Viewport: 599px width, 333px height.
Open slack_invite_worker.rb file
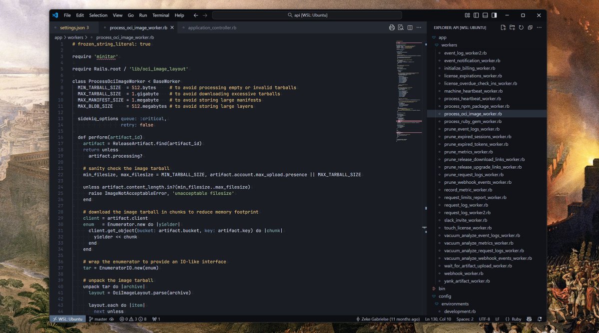pyautogui.click(x=465, y=220)
